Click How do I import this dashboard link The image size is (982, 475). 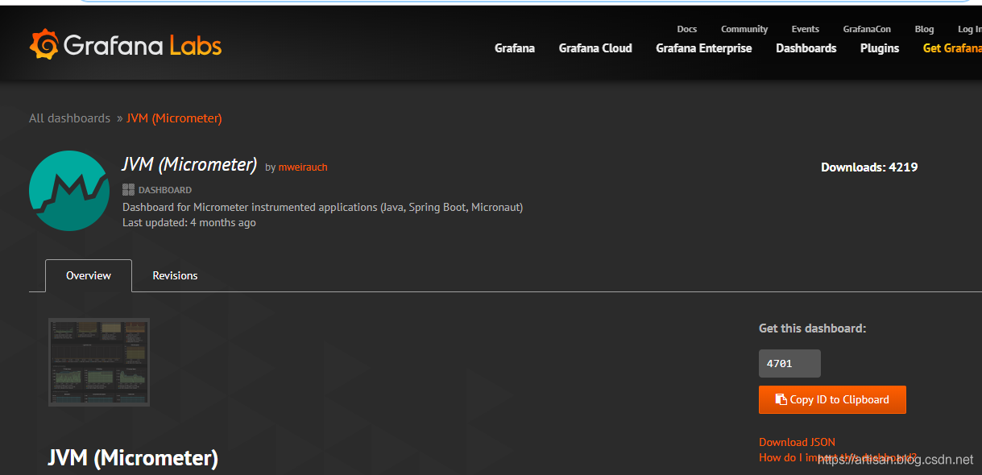(x=838, y=457)
